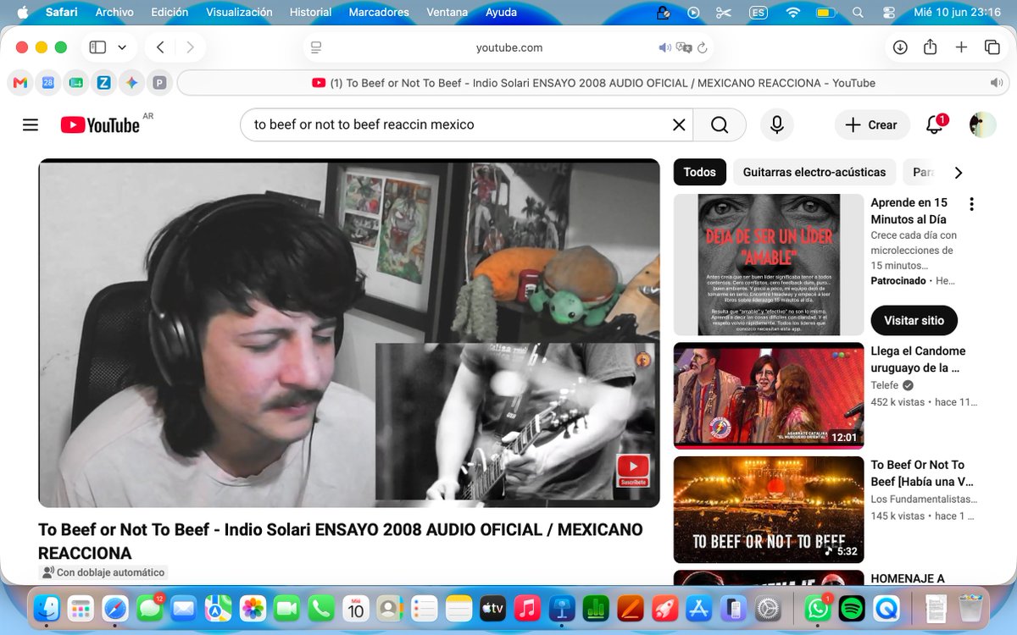Launch Keynote from the Dock
The height and width of the screenshot is (635, 1017).
coord(563,608)
